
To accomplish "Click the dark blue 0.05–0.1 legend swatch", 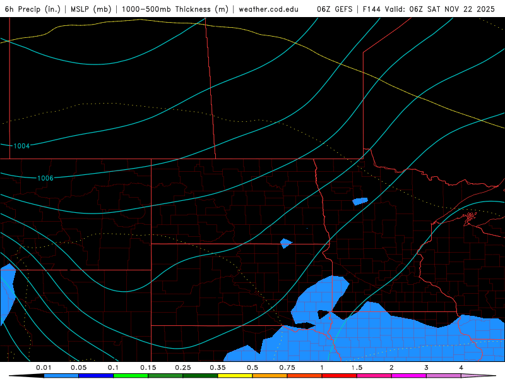I will click(x=96, y=376).
